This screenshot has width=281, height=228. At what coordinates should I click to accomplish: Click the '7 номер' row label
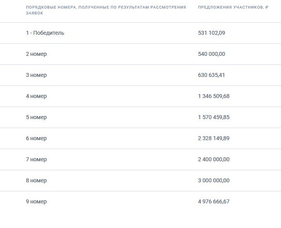(x=36, y=160)
